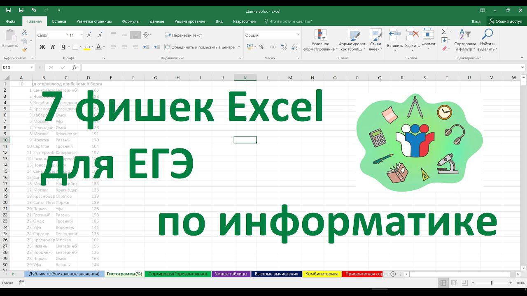
Task: Paste with the Вставить clipboard button
Action: click(10, 40)
